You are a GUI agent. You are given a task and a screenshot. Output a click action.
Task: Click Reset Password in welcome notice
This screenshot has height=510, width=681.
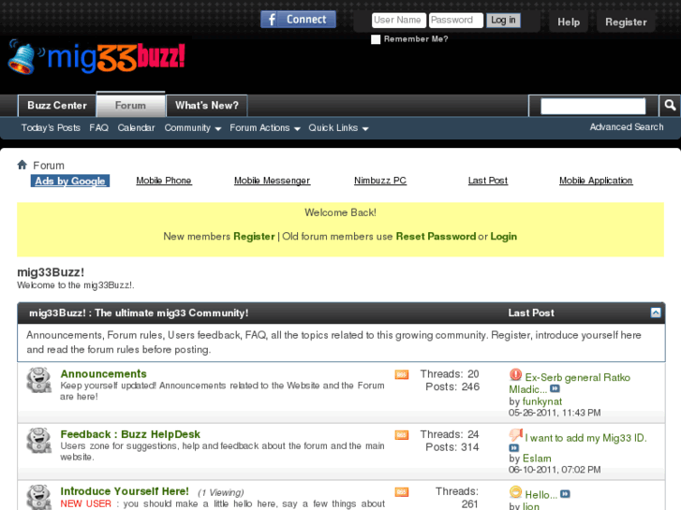point(436,237)
